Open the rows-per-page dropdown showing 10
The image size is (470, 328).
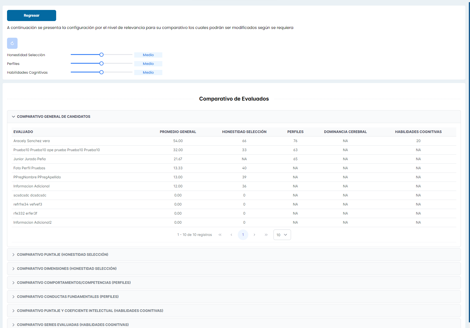click(x=282, y=235)
